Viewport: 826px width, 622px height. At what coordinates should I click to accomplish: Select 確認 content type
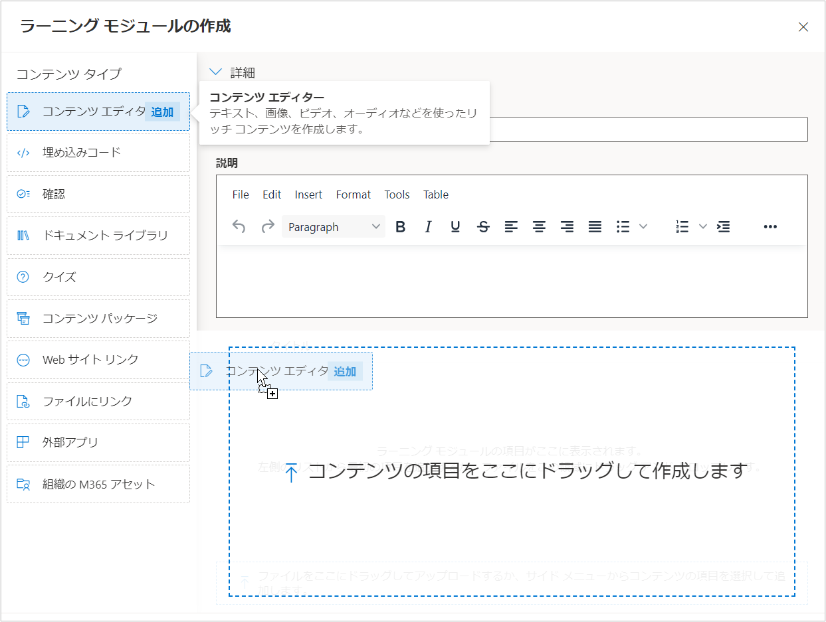98,194
